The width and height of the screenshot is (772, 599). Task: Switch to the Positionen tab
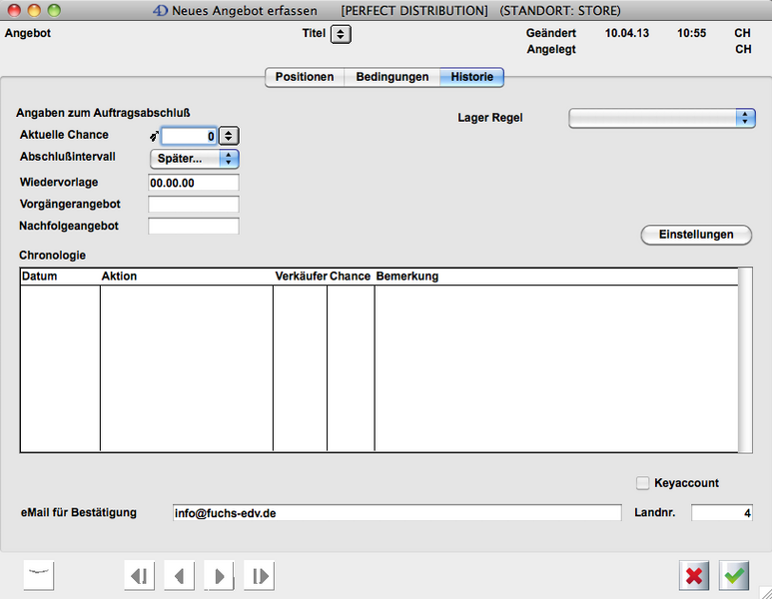305,77
